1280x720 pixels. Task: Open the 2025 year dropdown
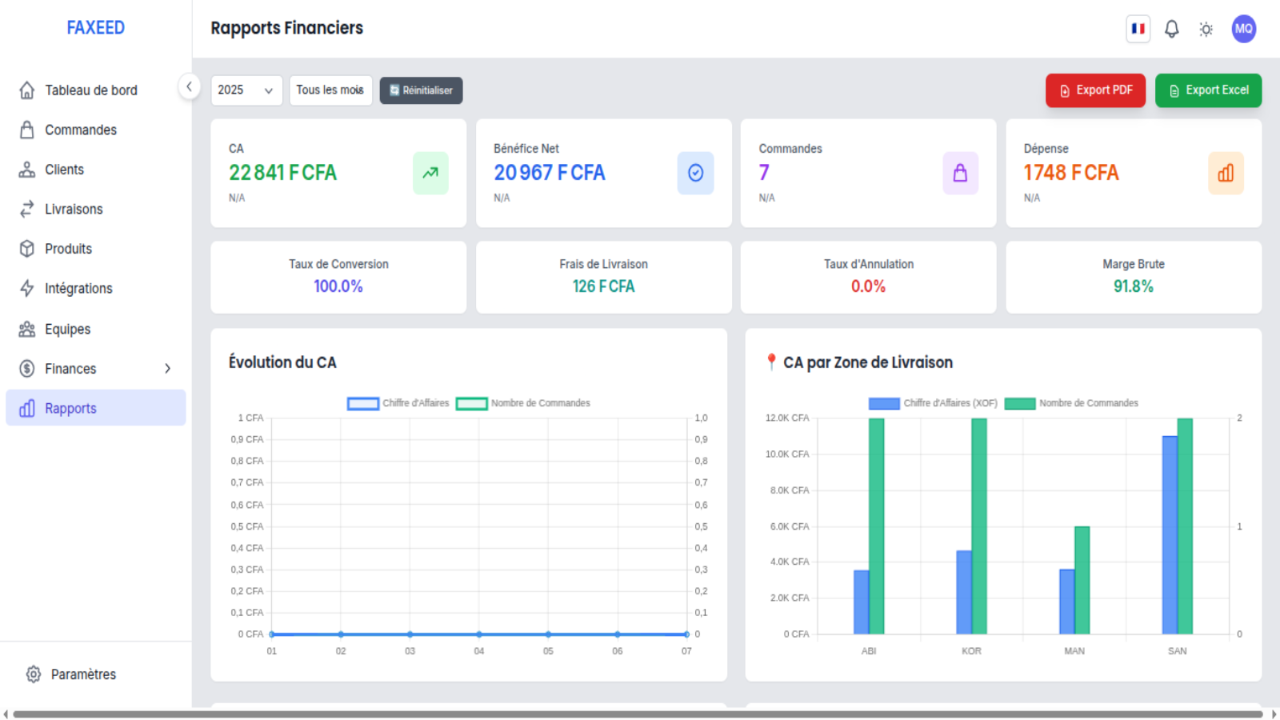click(x=246, y=90)
